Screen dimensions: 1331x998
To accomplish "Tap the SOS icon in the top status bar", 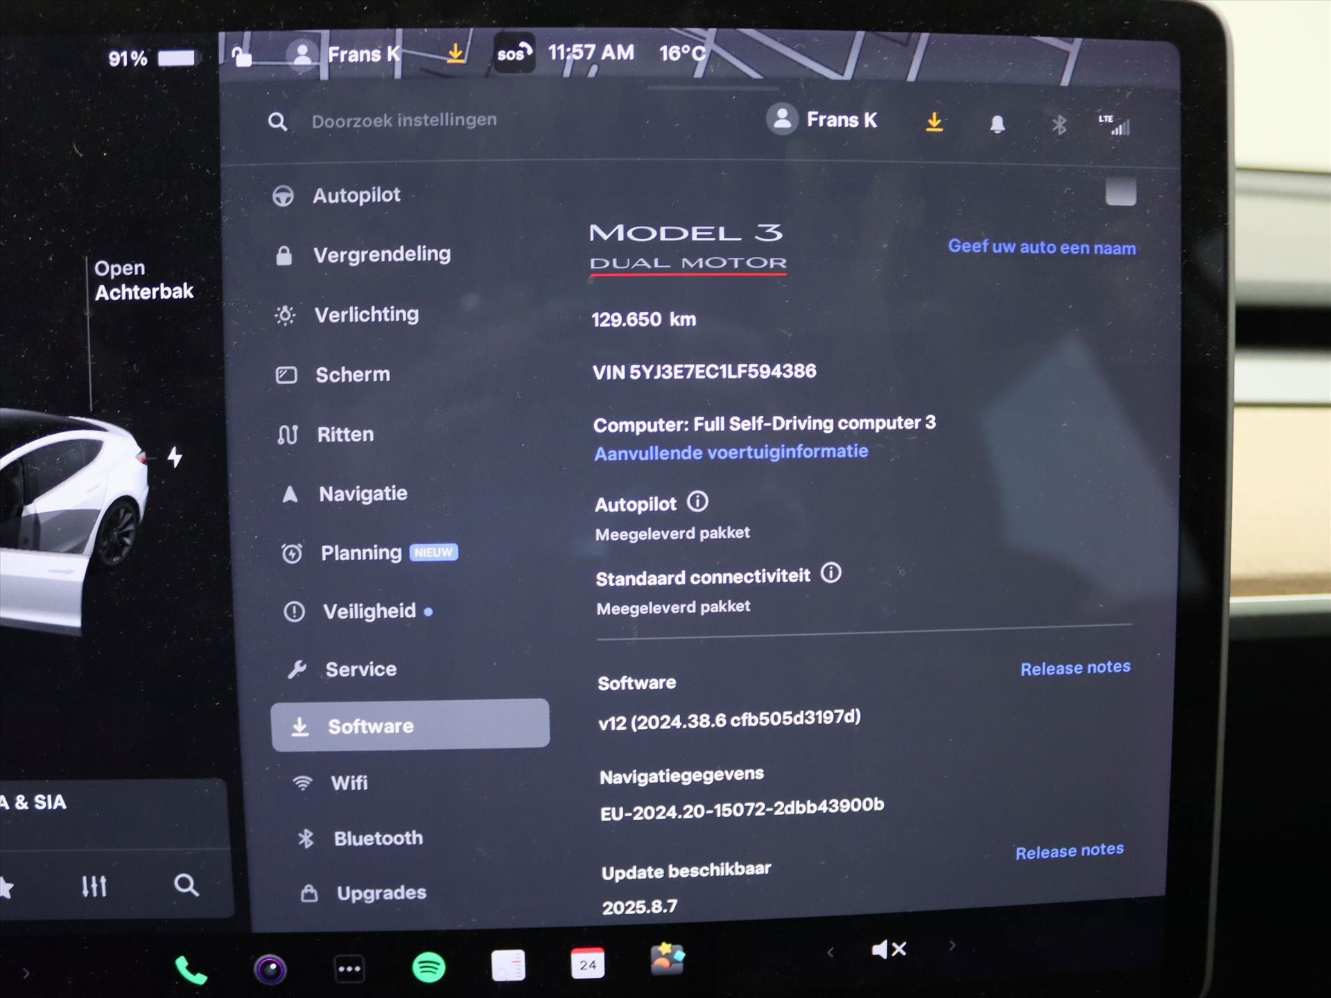I will click(x=514, y=53).
